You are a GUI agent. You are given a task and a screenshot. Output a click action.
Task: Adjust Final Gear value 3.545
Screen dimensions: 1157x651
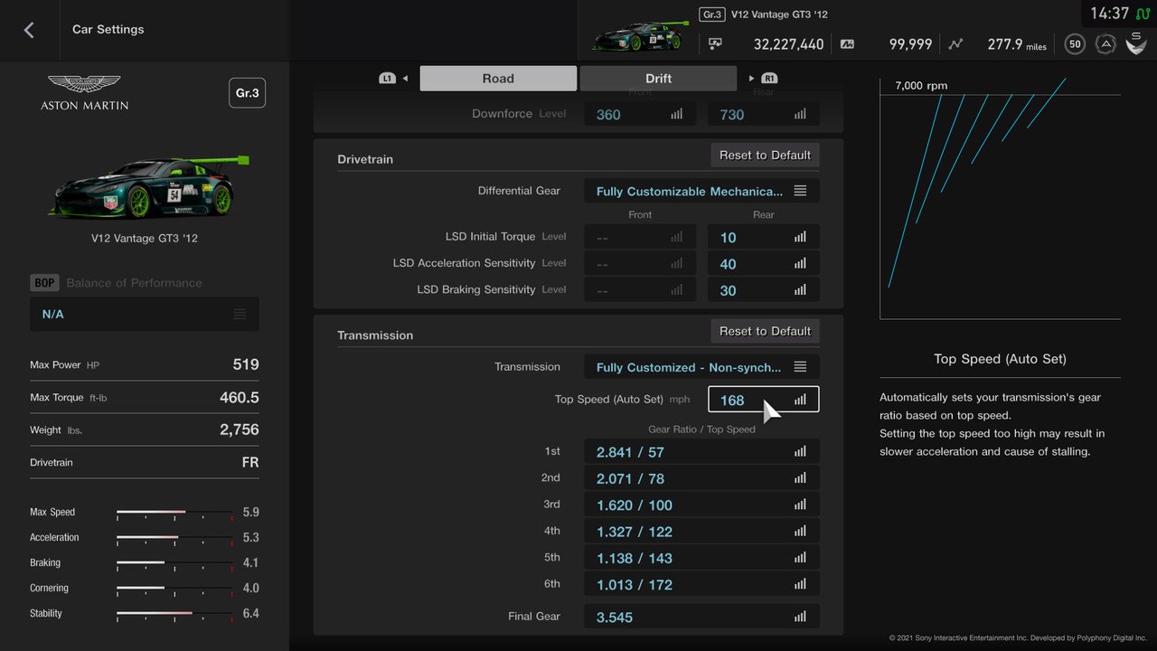point(701,617)
